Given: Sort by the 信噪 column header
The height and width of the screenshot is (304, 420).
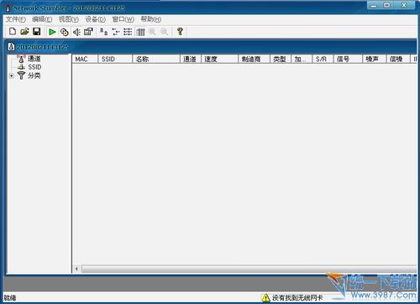Looking at the screenshot, I should [x=398, y=59].
